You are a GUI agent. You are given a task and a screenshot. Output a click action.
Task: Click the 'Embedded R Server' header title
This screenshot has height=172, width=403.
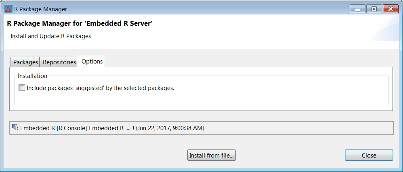point(80,24)
